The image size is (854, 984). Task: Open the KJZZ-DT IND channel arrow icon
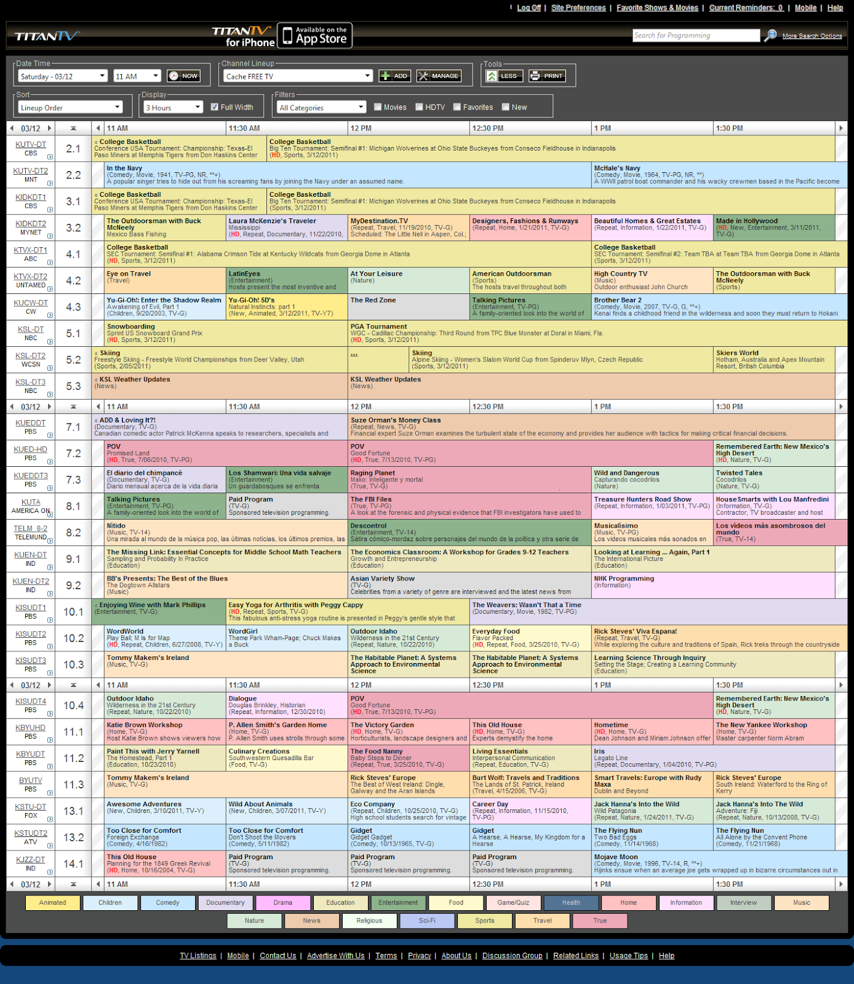50,872
